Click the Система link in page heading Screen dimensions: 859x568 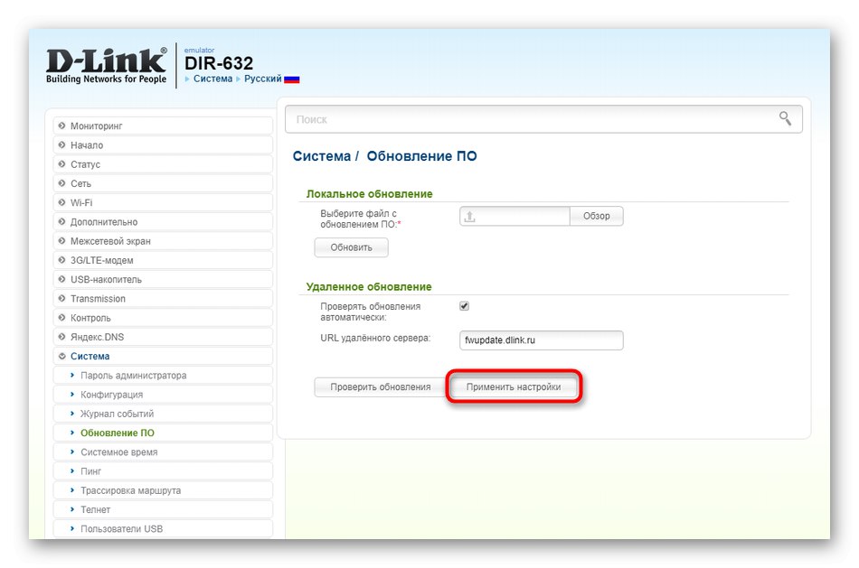tap(322, 156)
